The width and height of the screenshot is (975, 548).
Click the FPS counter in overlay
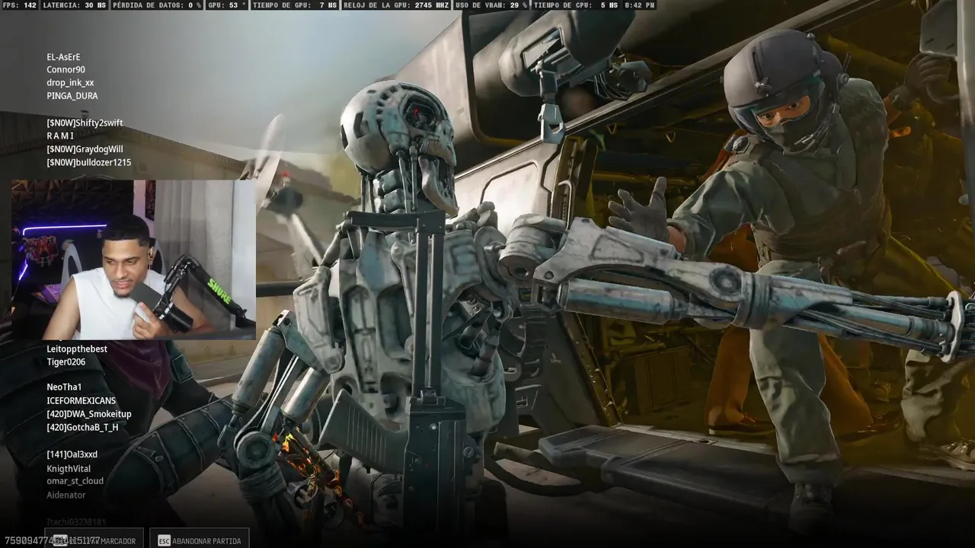point(20,5)
